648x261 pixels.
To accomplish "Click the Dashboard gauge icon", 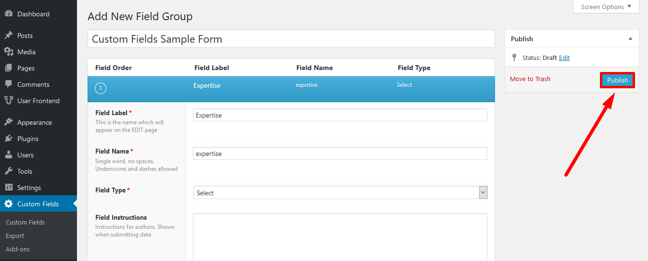I will point(9,14).
